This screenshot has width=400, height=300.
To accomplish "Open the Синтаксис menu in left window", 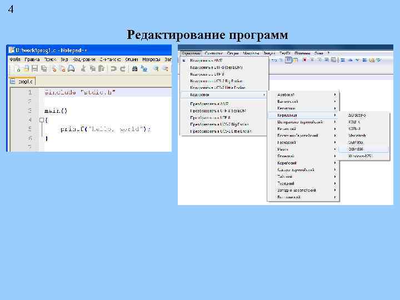I will click(x=110, y=59).
